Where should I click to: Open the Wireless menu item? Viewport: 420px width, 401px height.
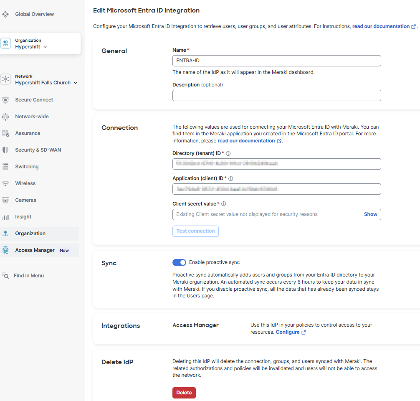click(25, 183)
